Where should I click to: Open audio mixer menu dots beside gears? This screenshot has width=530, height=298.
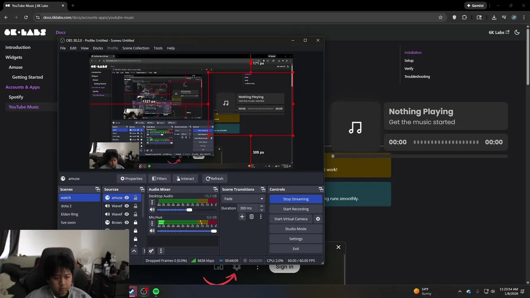(x=161, y=251)
